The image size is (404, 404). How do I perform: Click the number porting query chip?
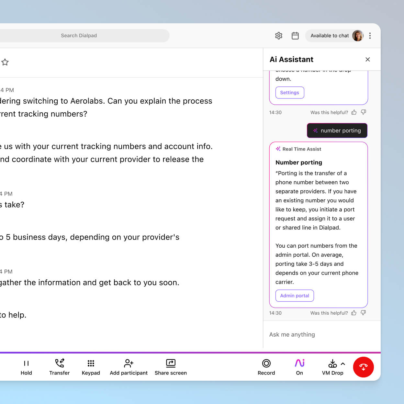337,130
